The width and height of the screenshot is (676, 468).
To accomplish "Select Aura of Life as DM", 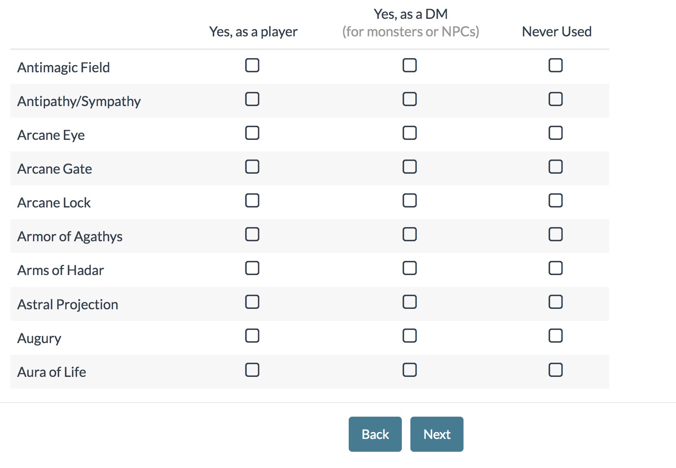I will click(x=410, y=370).
